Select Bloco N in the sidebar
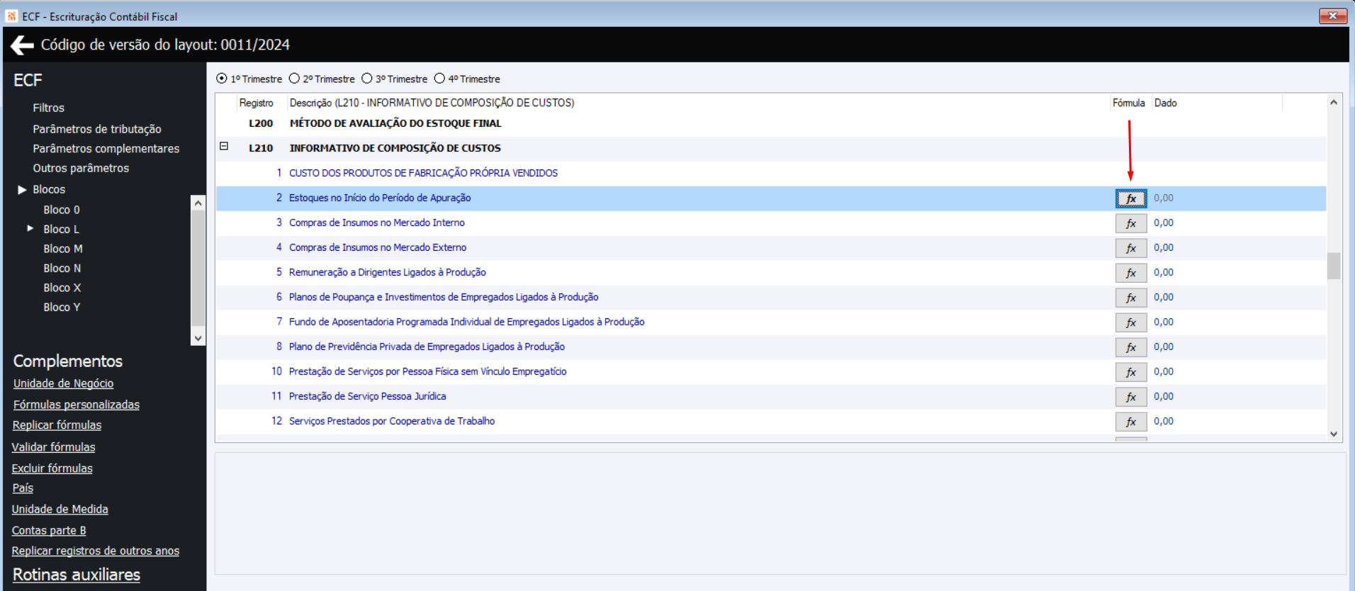 62,268
